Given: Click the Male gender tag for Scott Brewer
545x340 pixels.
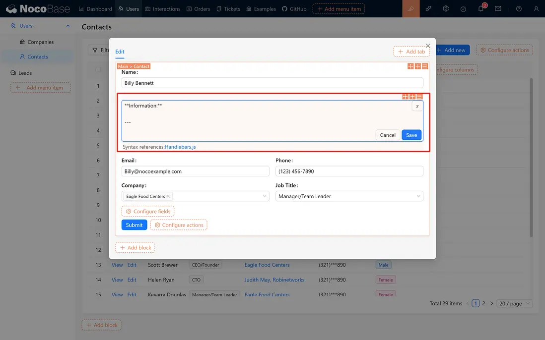Looking at the screenshot, I should (383, 265).
